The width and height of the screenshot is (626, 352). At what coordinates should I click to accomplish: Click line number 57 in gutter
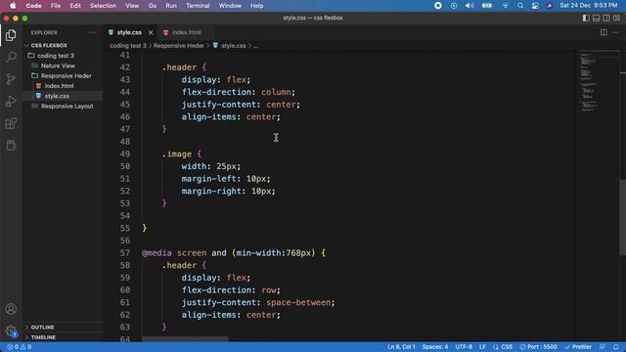coord(125,253)
